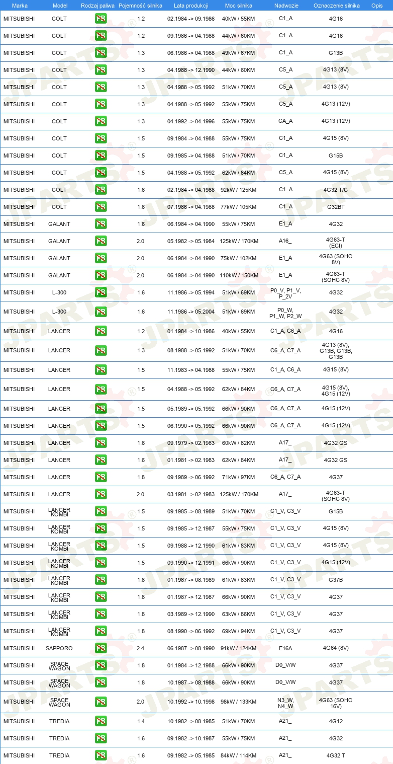The image size is (393, 764).
Task: Click the P0_V, P1_V, P_2V body cell
Action: [285, 293]
